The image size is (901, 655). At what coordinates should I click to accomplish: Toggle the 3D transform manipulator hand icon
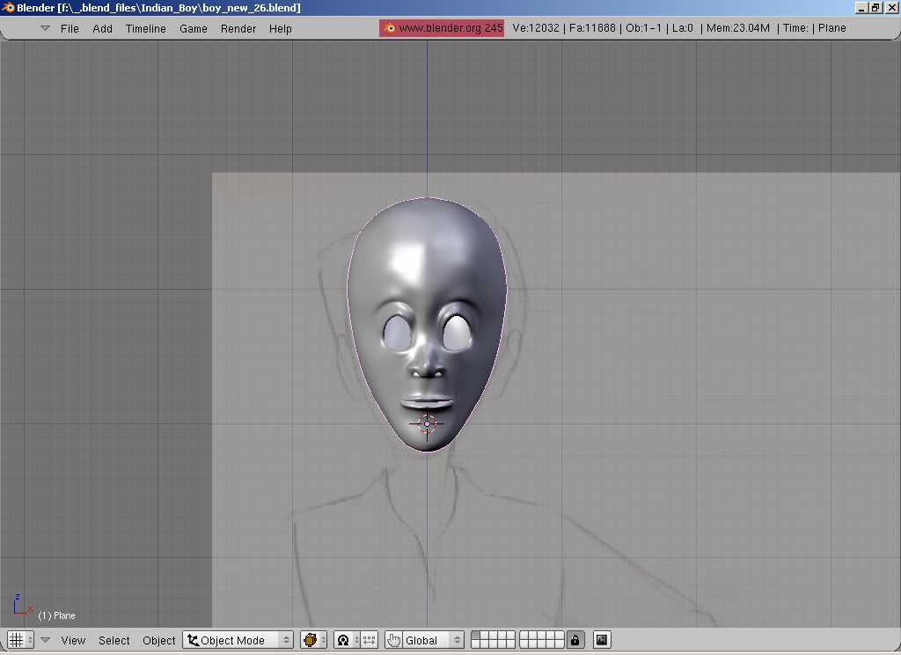(x=393, y=640)
